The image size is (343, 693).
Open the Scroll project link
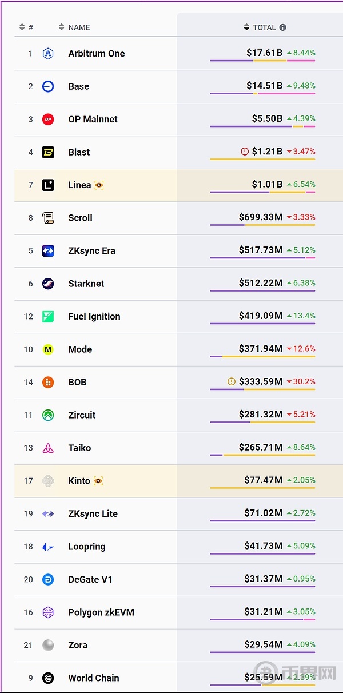point(80,218)
